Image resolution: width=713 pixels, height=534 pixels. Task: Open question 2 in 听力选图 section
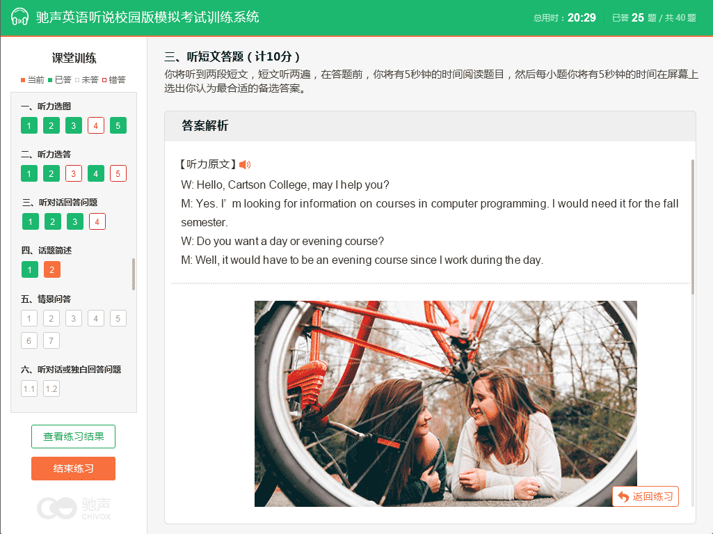[x=51, y=125]
